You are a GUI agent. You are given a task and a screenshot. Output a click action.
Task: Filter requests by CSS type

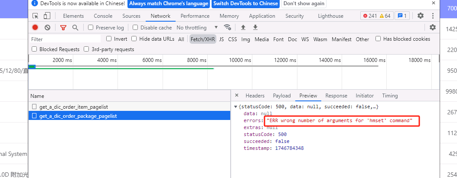click(232, 39)
